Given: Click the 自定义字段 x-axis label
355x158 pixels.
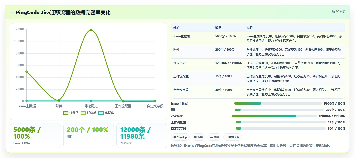Looking at the screenshot, I should (x=155, y=106).
